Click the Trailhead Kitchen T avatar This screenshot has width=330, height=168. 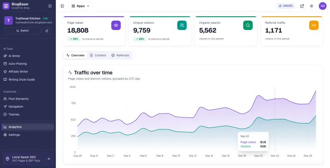tap(9, 21)
